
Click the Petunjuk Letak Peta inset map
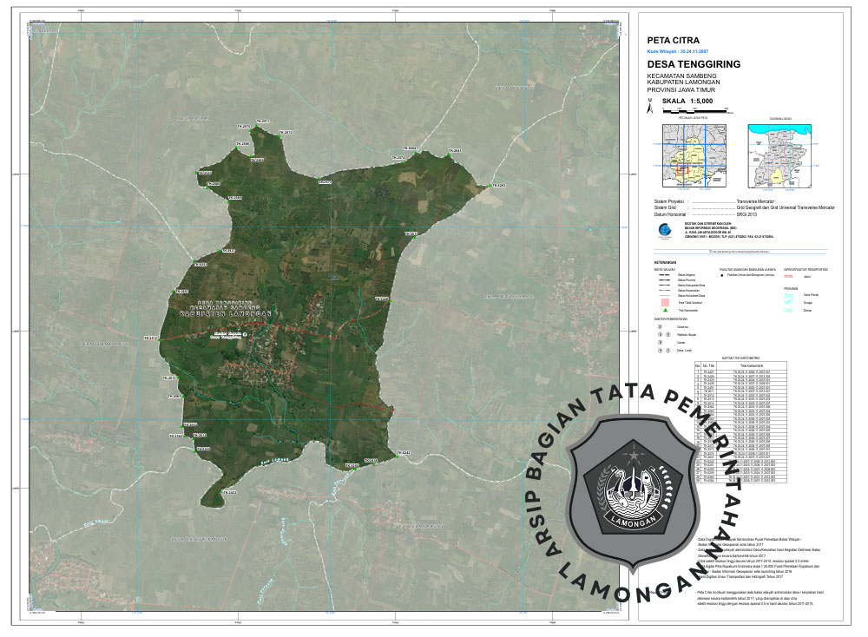[x=693, y=154]
